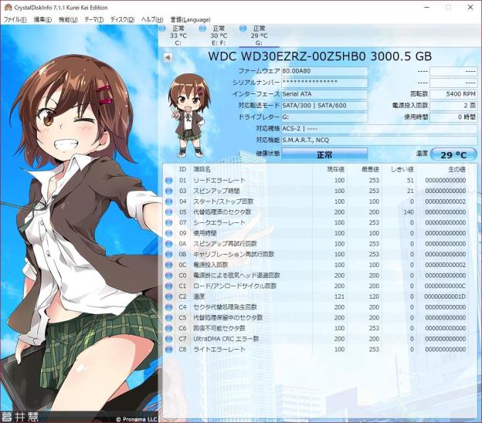Open the ディスク(D) menu
The height and width of the screenshot is (423, 482).
[122, 19]
